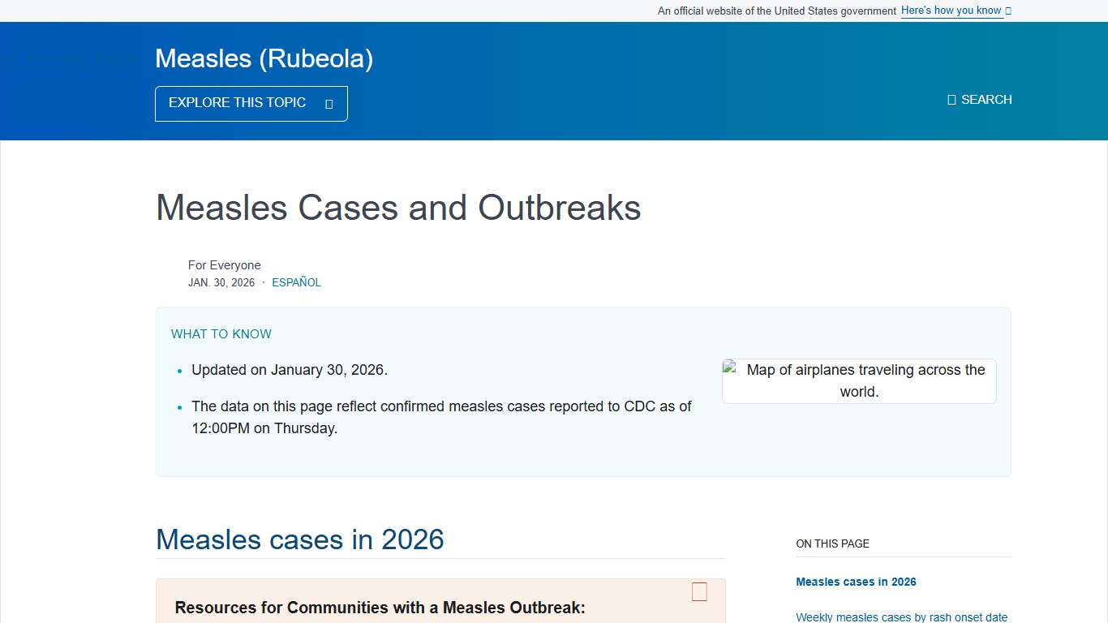
Task: Click the airplane map image thumbnail
Action: 858,380
